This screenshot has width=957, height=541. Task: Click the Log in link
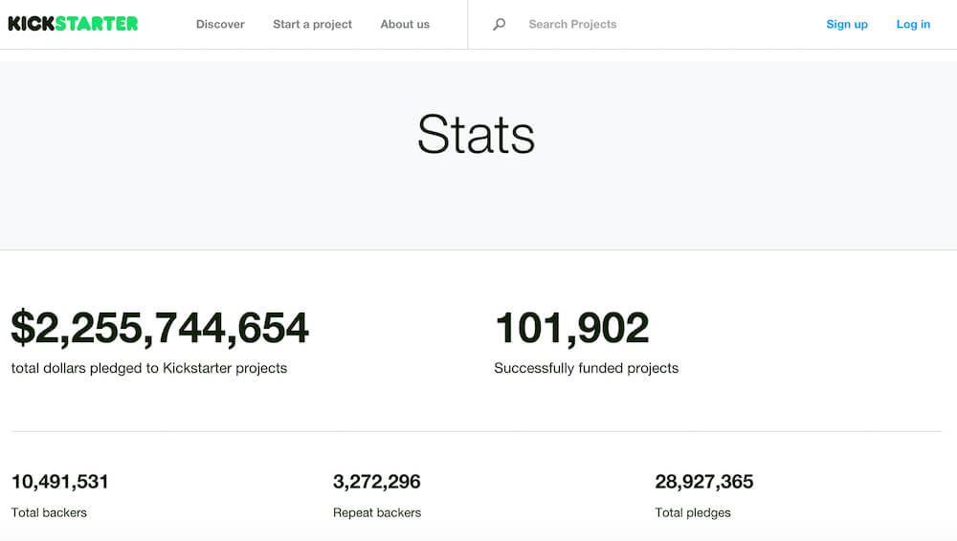coord(913,25)
